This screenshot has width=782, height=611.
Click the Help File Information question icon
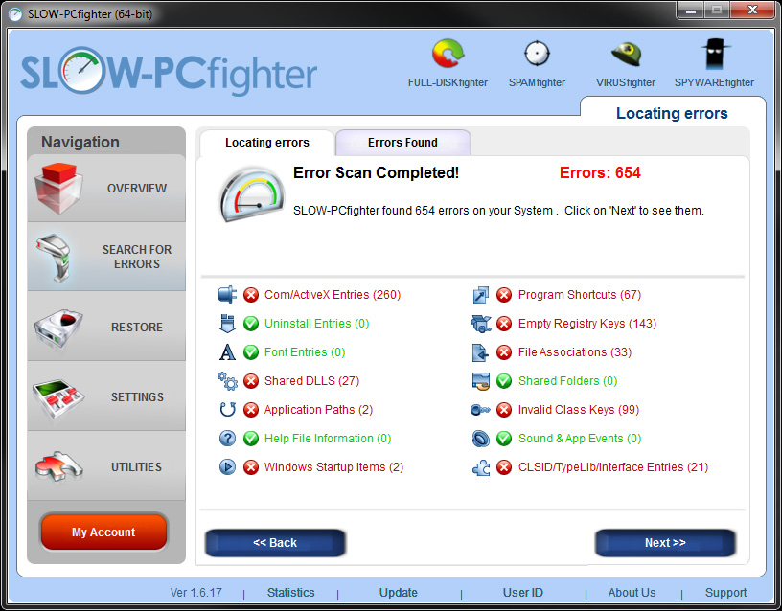227,439
